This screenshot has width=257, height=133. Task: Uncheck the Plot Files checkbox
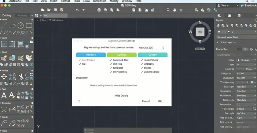coord(111,64)
